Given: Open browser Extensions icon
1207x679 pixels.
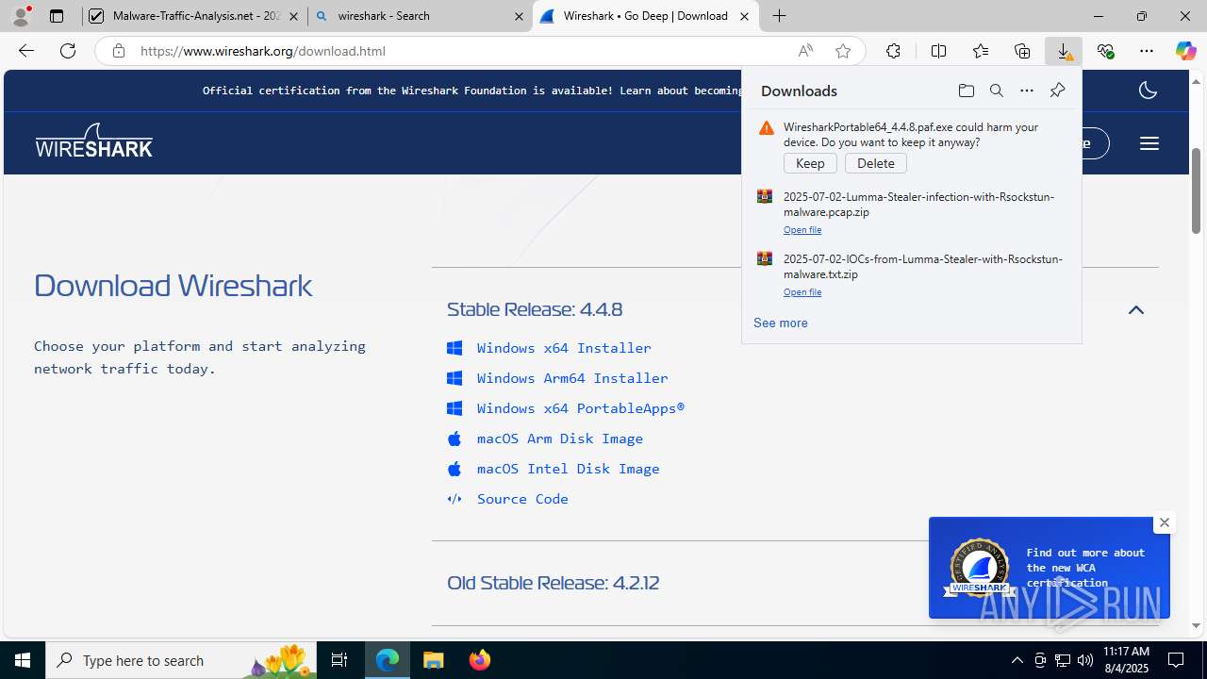Looking at the screenshot, I should coord(893,51).
